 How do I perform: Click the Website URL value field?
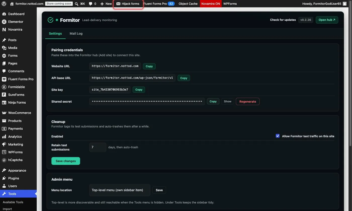tap(115, 66)
